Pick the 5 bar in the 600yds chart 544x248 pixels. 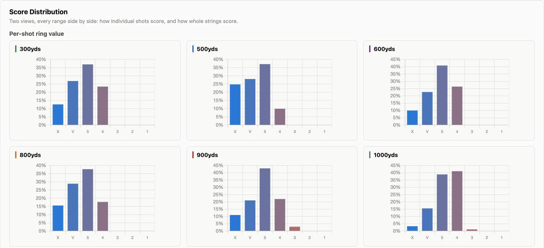tap(442, 95)
